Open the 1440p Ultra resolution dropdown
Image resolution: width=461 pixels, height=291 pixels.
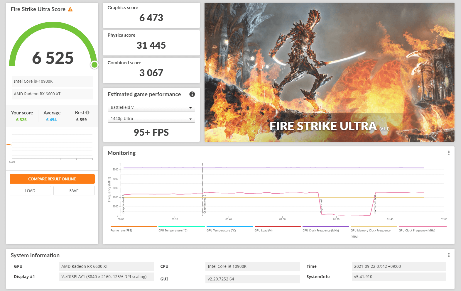tap(151, 119)
